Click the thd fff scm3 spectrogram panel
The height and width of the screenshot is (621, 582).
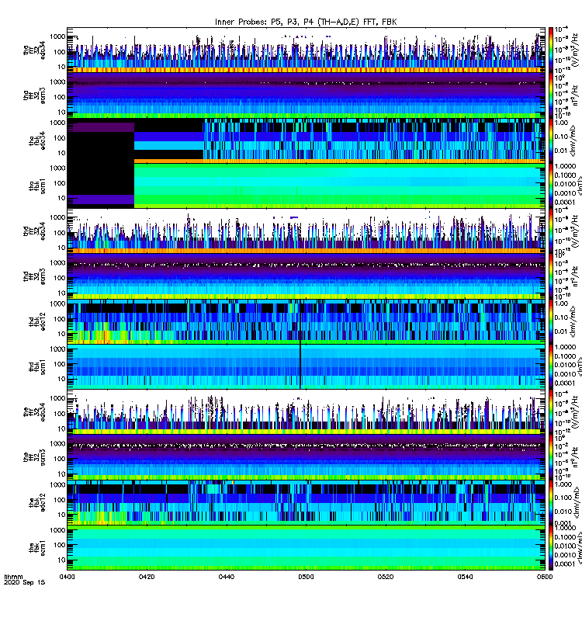click(306, 276)
